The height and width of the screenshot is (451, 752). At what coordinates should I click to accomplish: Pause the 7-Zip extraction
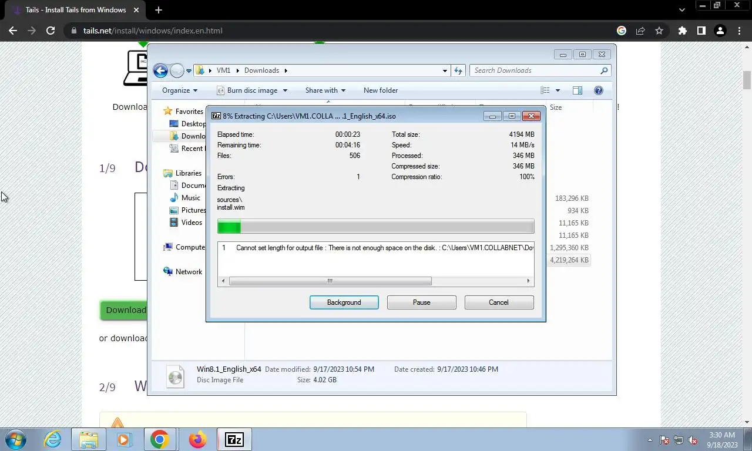[x=421, y=302]
